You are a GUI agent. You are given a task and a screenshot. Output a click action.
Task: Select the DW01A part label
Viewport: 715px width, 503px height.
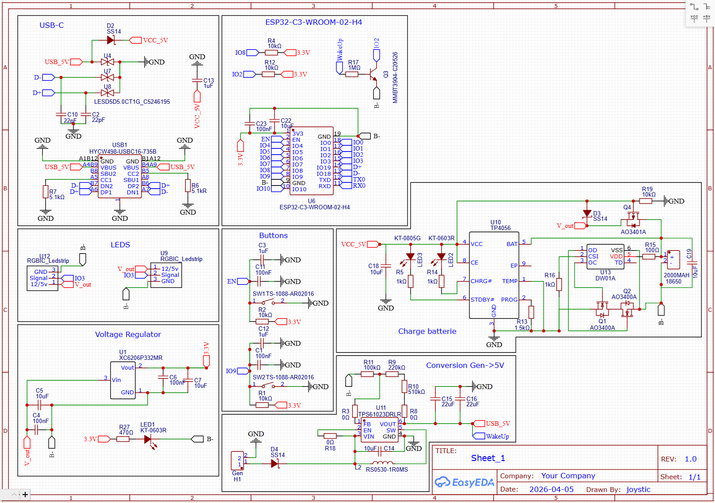click(605, 278)
